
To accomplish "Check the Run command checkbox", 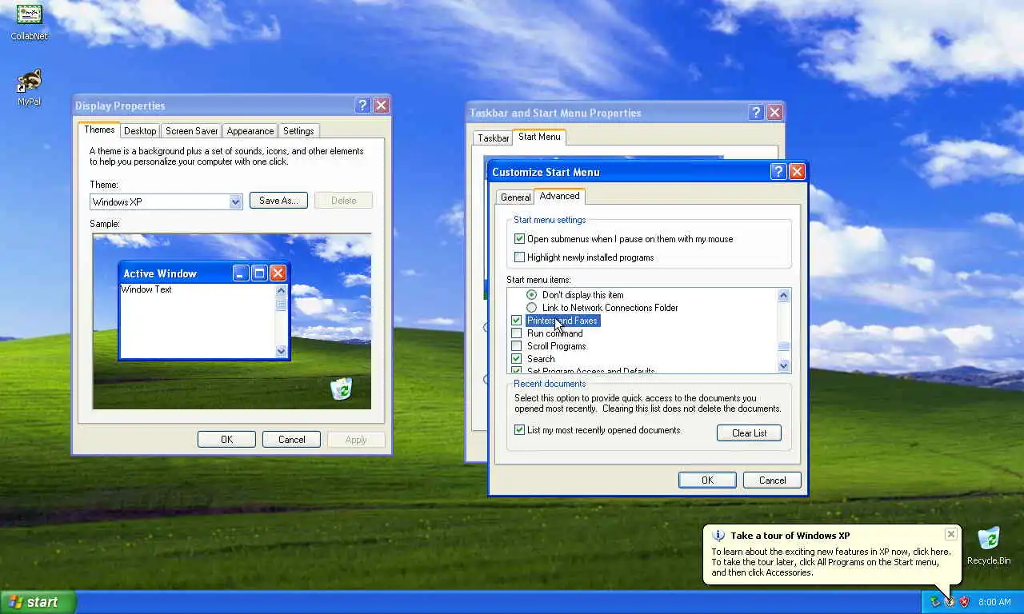I will click(x=517, y=333).
